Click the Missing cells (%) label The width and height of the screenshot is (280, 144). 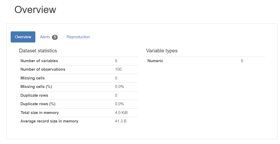tap(36, 87)
